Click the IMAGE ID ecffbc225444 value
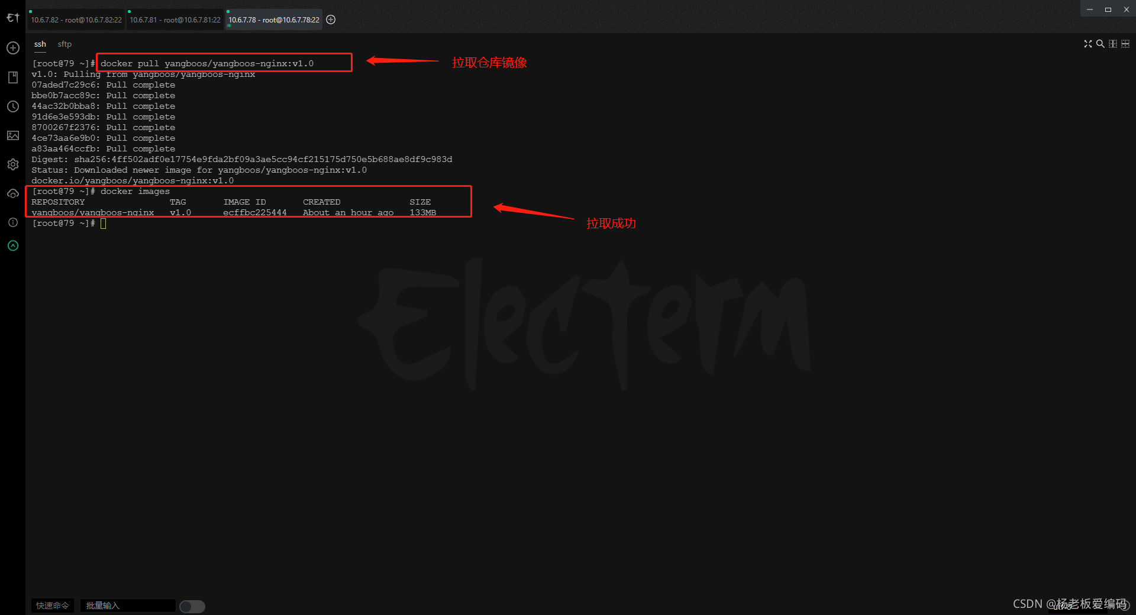The image size is (1136, 615). 255,213
